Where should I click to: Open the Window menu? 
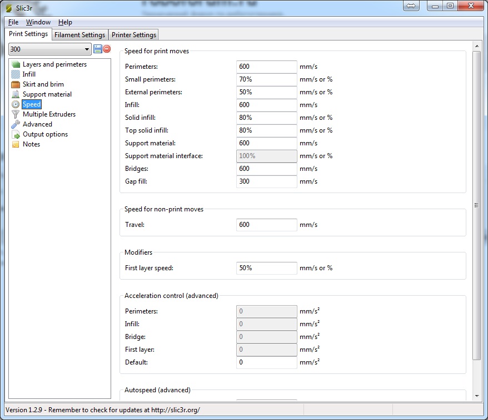tap(38, 22)
